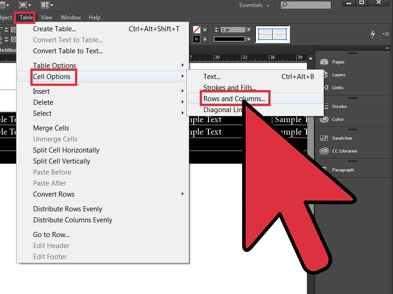Expand the Table Options submenu
393x294 pixels.
[103, 65]
